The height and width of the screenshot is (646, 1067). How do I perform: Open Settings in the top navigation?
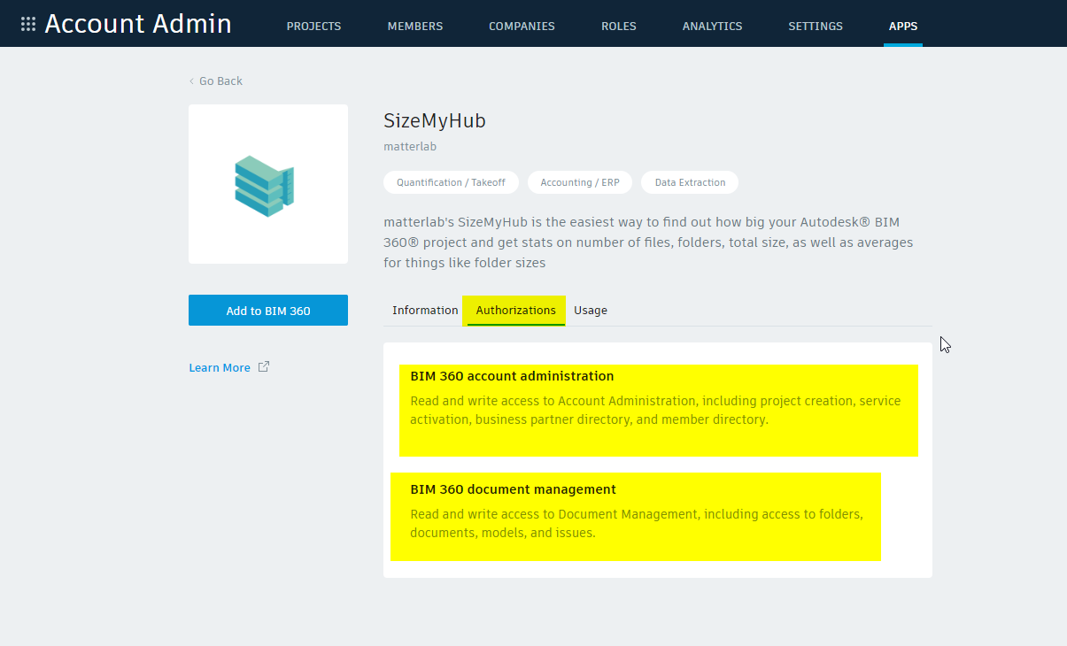(816, 27)
